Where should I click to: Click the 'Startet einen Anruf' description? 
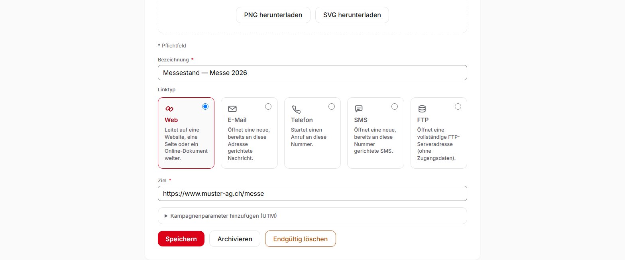(x=309, y=137)
